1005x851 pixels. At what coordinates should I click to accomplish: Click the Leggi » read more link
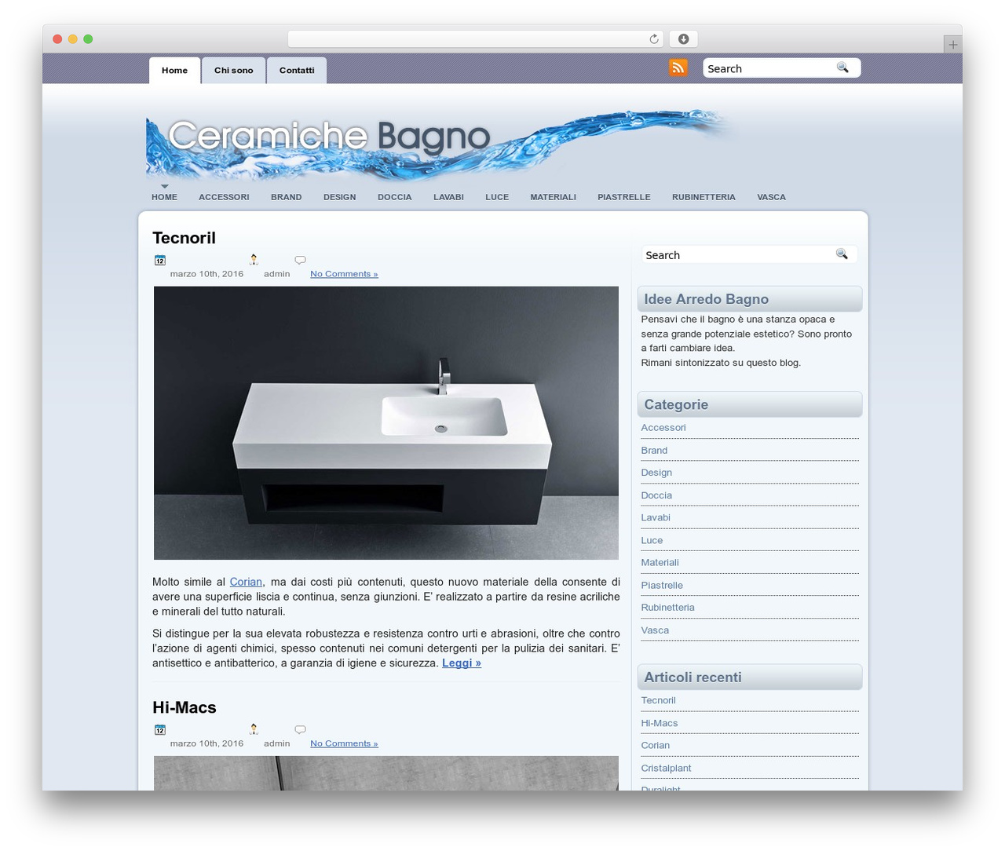point(462,663)
